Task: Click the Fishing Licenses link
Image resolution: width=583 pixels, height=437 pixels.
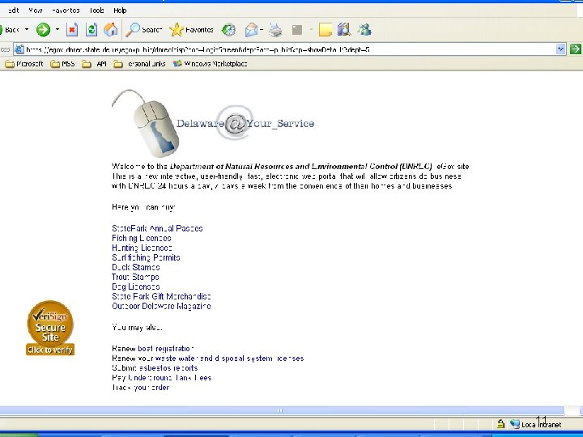Action: pos(142,238)
